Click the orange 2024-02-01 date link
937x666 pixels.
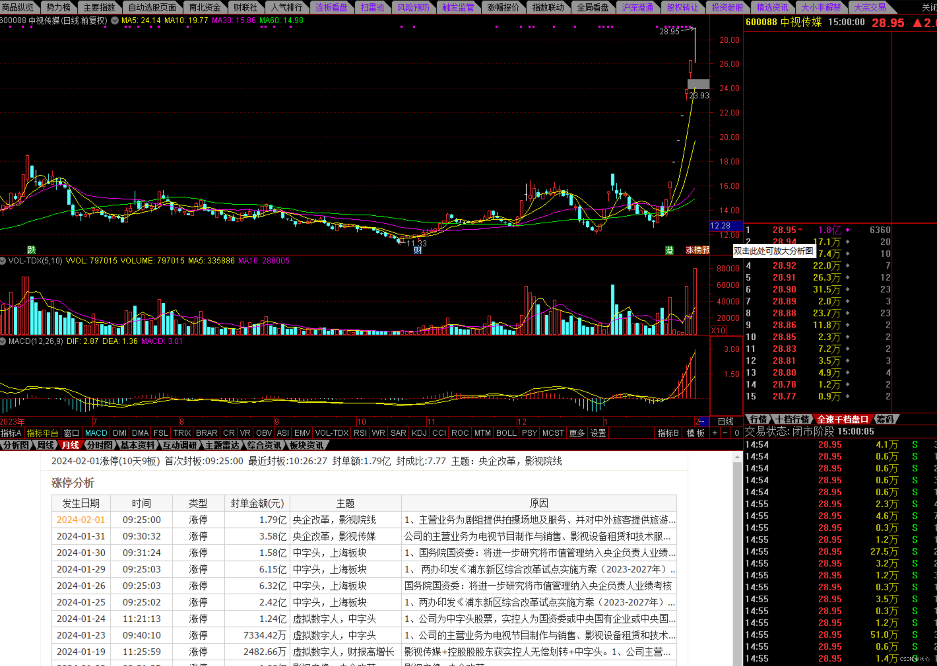pyautogui.click(x=81, y=520)
